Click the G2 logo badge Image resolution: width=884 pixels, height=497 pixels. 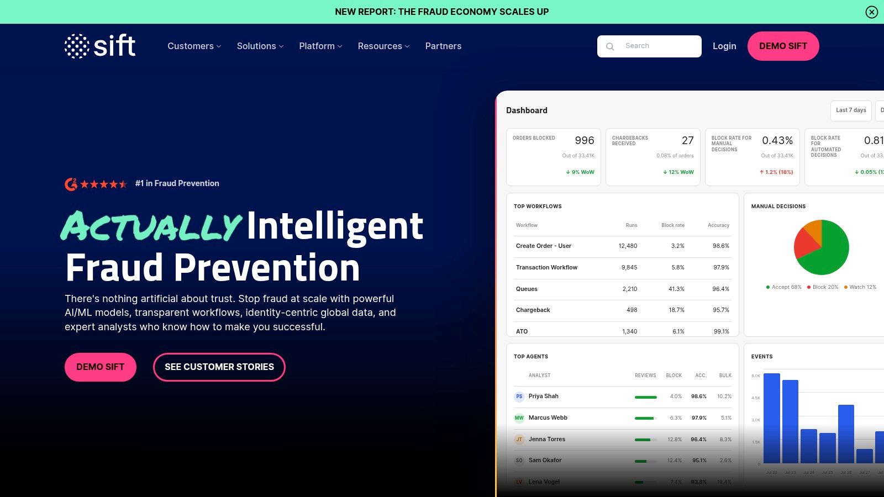(71, 184)
